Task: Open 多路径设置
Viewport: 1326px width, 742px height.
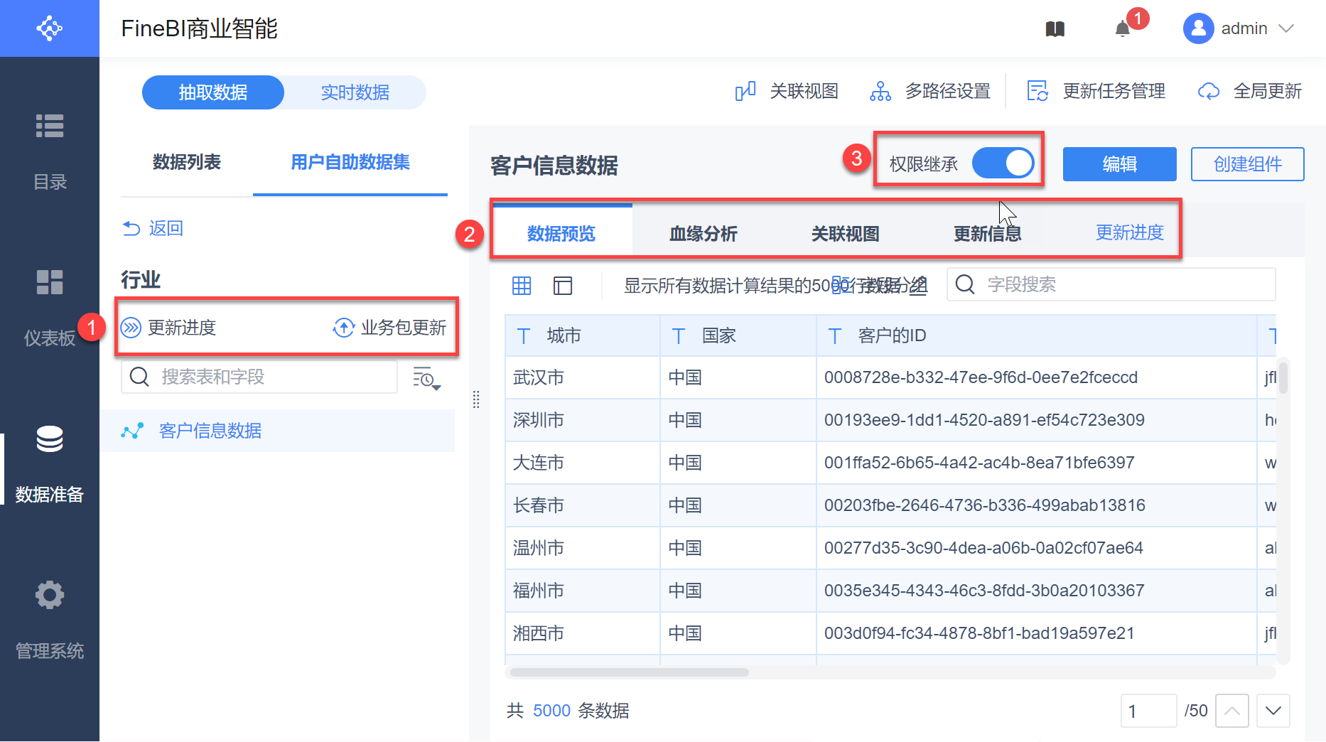Action: [x=930, y=91]
